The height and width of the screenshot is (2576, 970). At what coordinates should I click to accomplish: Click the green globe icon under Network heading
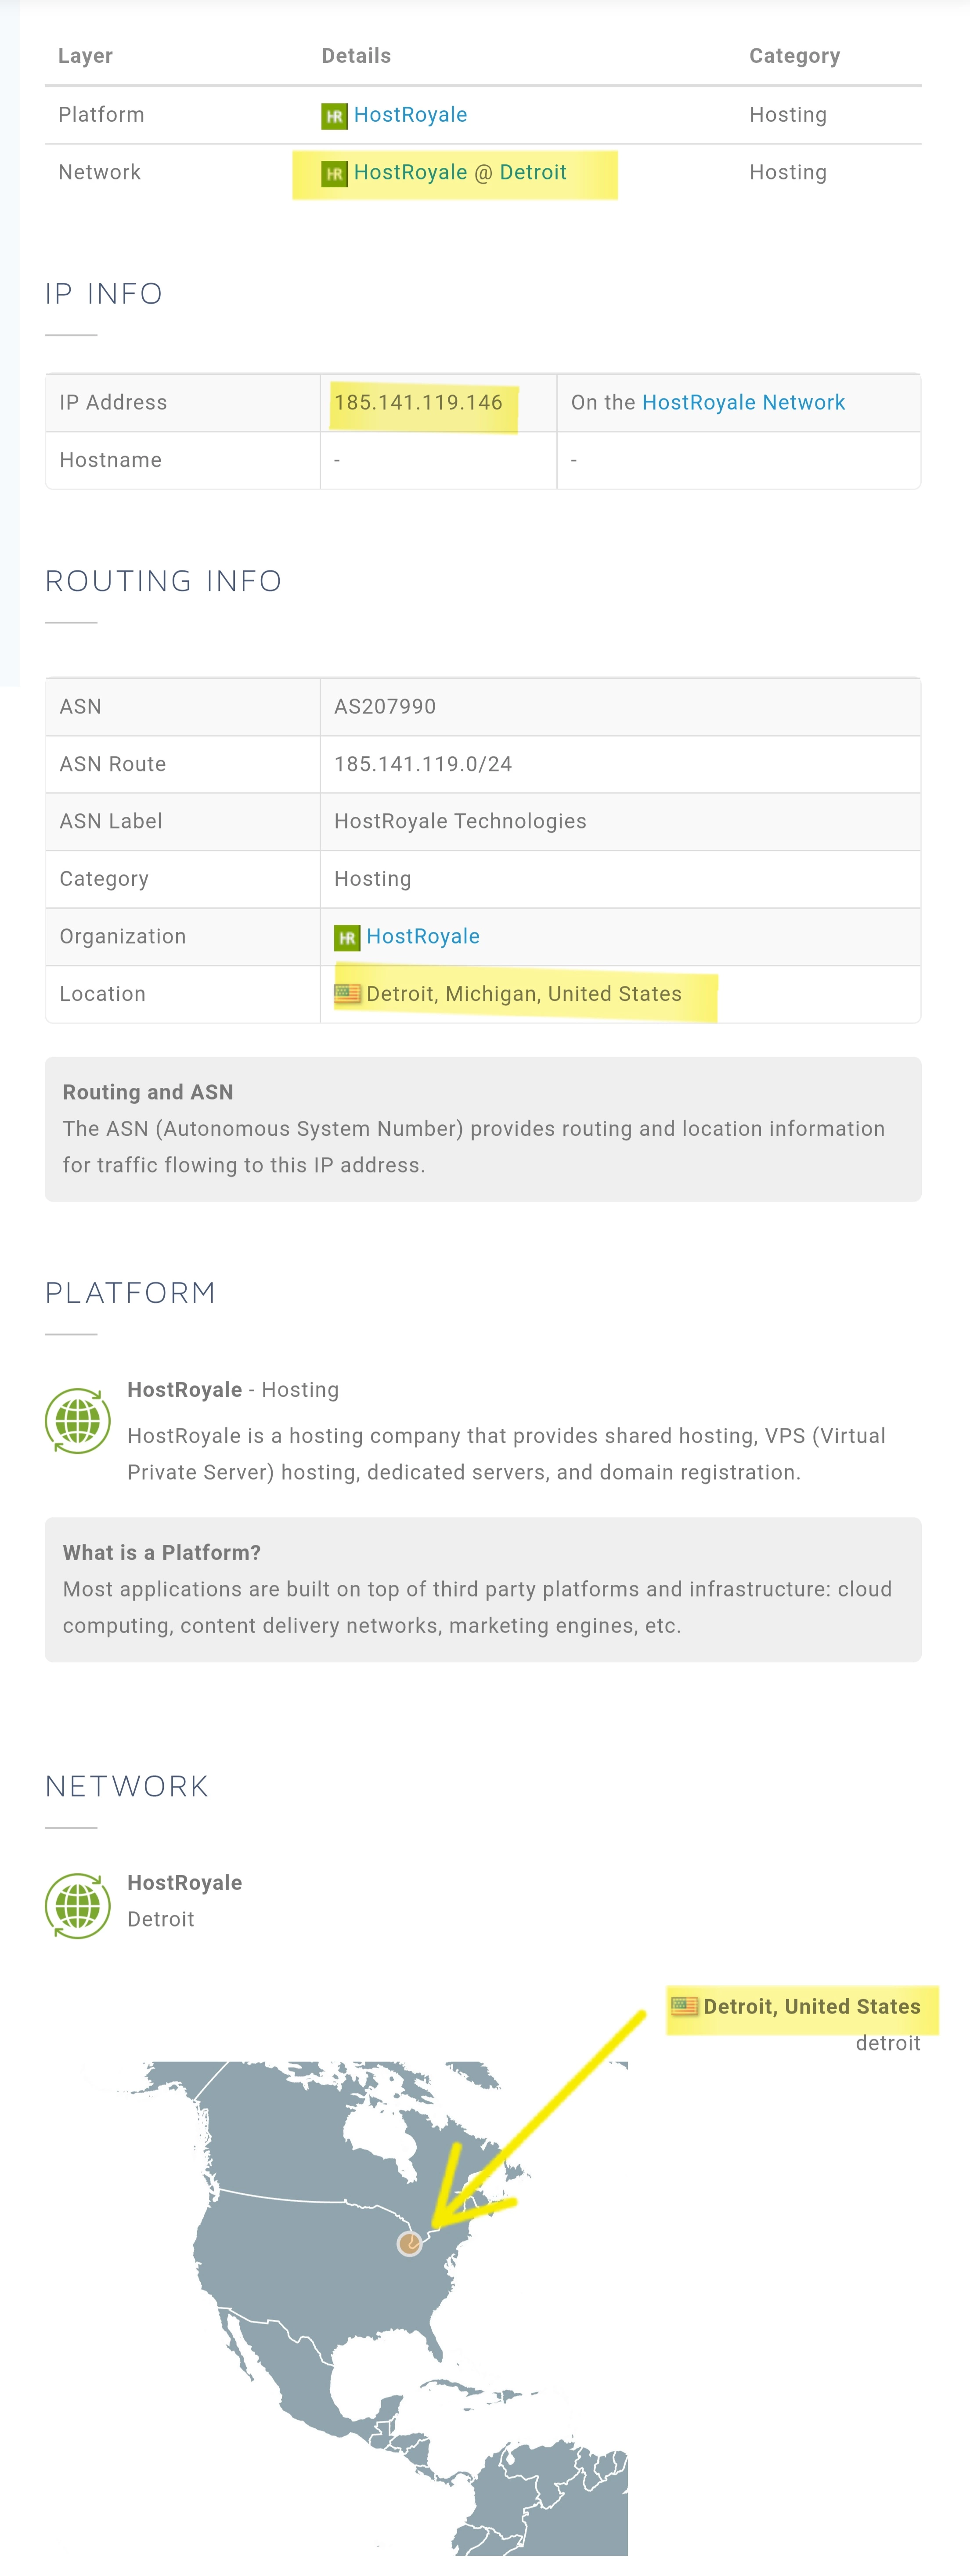(78, 1906)
